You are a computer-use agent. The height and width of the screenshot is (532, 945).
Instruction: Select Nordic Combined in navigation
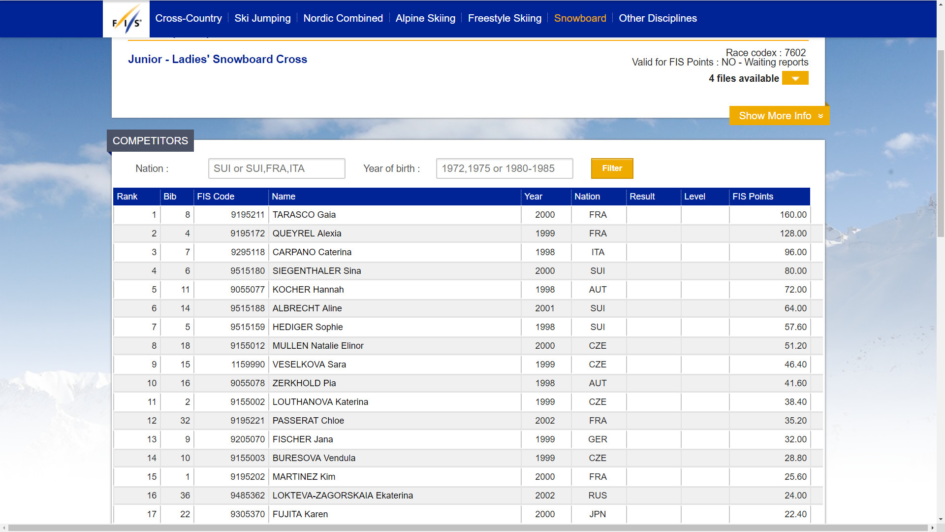343,18
